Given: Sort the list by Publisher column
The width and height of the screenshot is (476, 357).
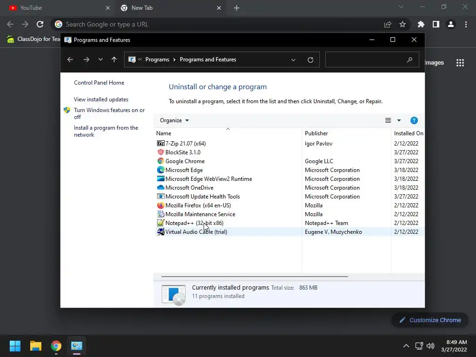Looking at the screenshot, I should point(347,133).
